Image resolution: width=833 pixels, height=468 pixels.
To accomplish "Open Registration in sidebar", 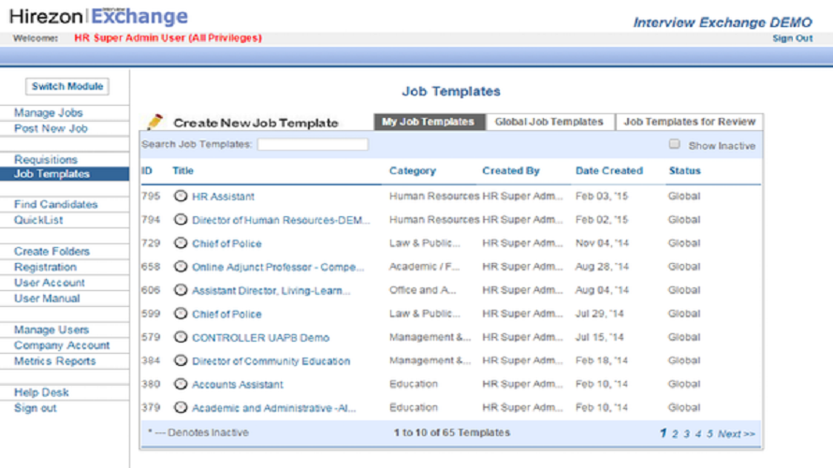I will pyautogui.click(x=45, y=267).
